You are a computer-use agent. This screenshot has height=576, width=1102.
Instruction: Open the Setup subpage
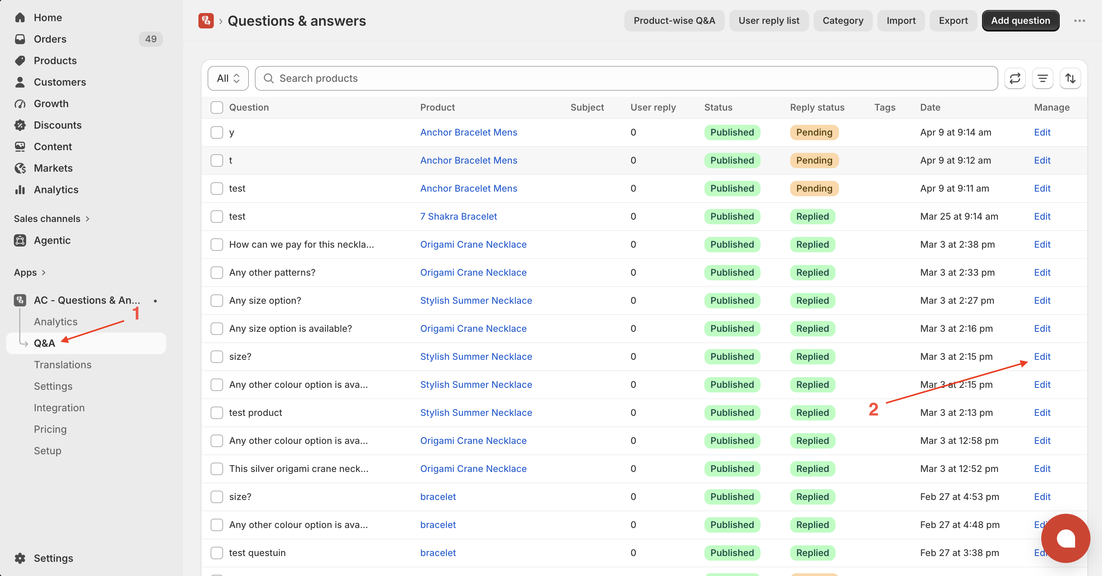click(47, 450)
